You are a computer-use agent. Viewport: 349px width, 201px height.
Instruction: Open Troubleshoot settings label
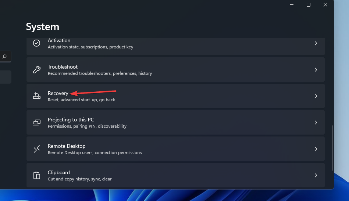point(63,67)
